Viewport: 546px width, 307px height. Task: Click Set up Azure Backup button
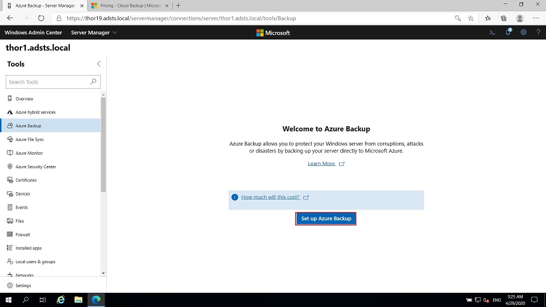click(326, 218)
